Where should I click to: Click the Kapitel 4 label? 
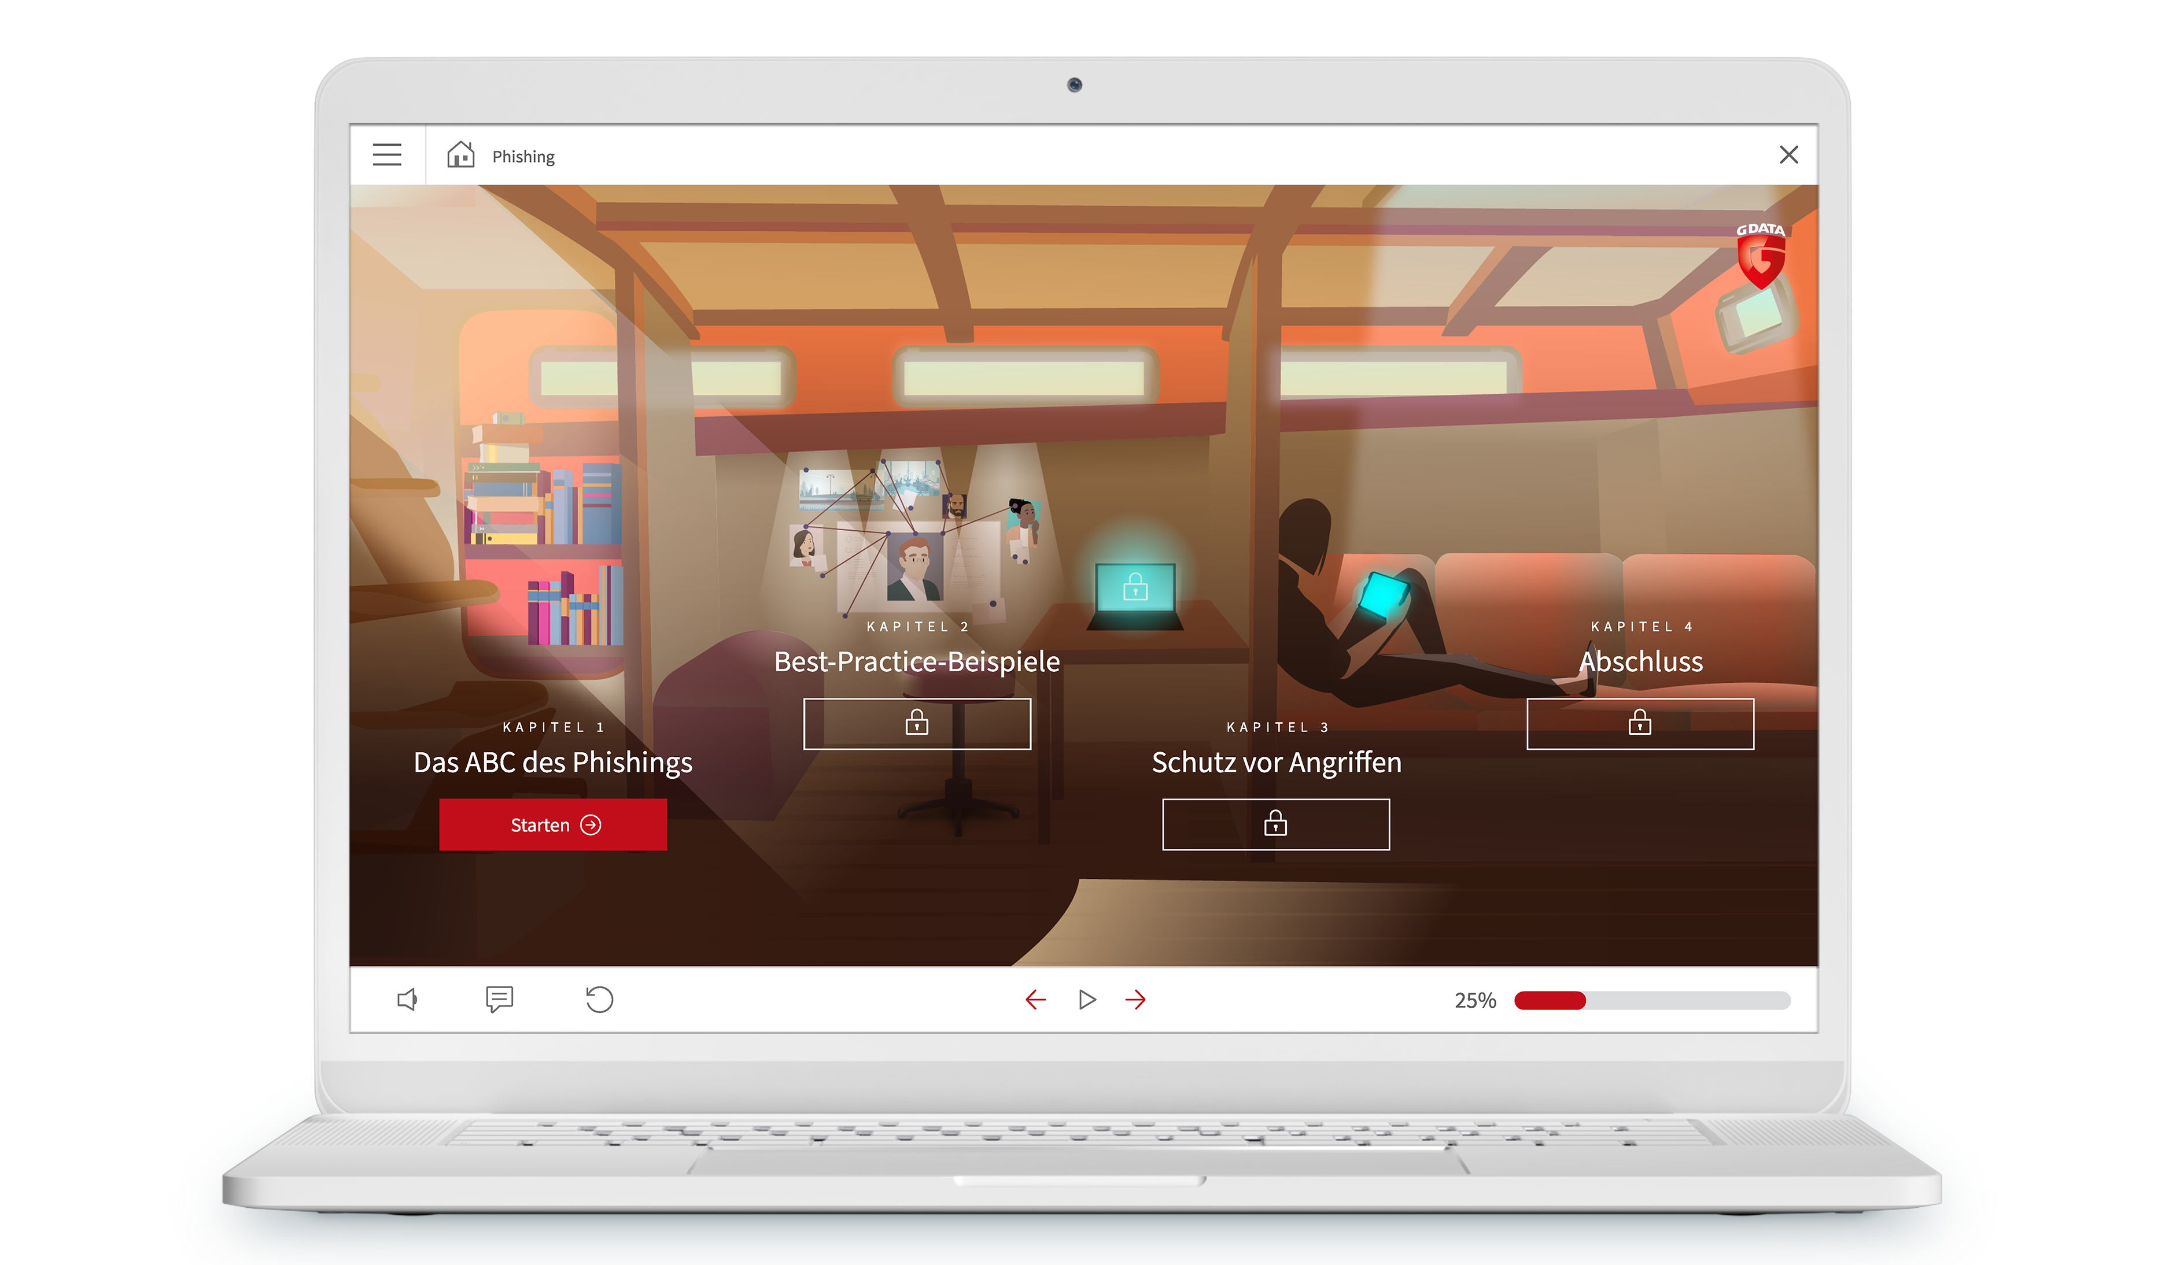(1641, 627)
